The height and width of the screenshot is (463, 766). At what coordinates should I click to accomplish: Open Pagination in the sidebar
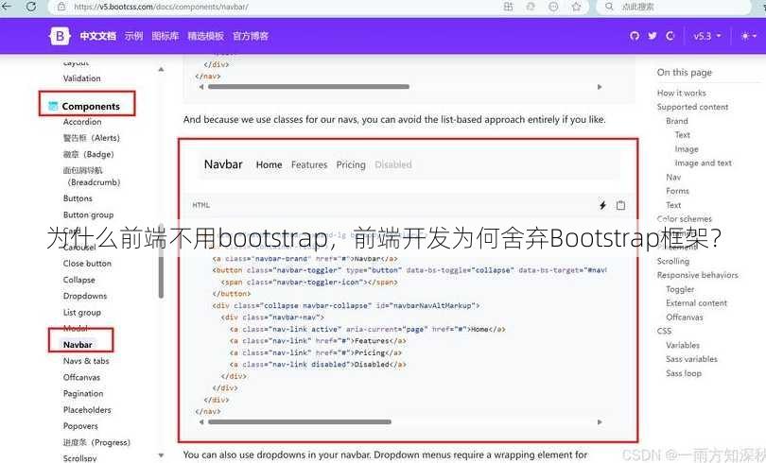coord(83,393)
